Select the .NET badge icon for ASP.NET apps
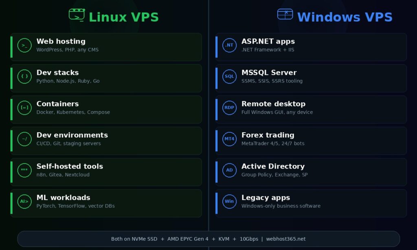This screenshot has width=417, height=250. [229, 45]
